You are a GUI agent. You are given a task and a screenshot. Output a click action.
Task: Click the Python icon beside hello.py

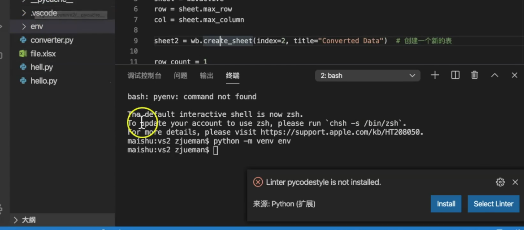(x=23, y=81)
